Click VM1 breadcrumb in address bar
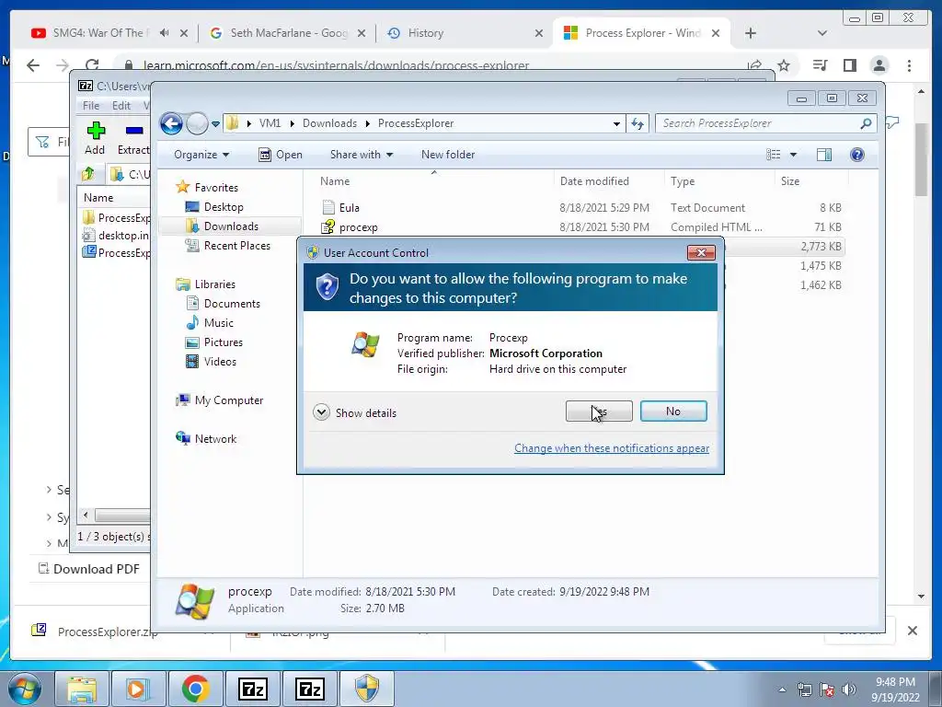942x707 pixels. point(270,123)
